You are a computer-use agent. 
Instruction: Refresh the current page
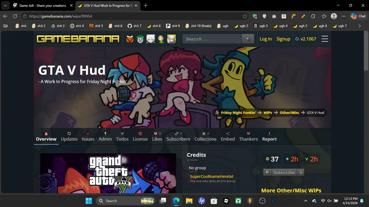[x=15, y=16]
